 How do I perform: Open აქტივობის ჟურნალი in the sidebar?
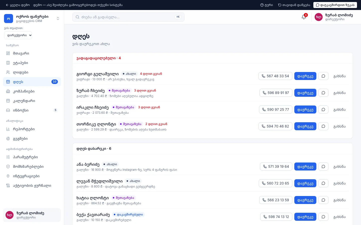tap(32, 185)
